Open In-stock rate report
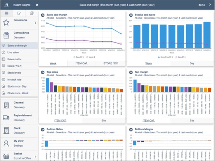Screen dimensions: 215x161 point(19,80)
